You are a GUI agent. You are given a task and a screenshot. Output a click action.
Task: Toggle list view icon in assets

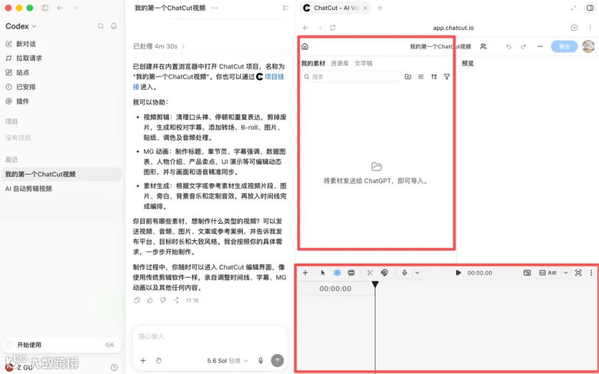421,77
